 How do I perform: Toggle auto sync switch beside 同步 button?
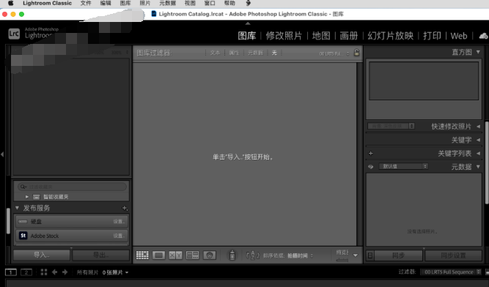(370, 256)
